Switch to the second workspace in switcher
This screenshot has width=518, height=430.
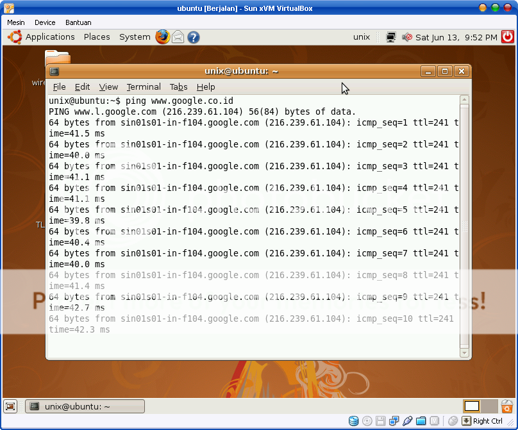coord(489,406)
